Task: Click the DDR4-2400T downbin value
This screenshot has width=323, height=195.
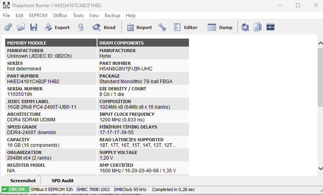Action: pyautogui.click(x=31, y=133)
